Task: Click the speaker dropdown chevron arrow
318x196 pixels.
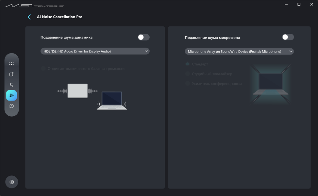Action: click(x=146, y=51)
